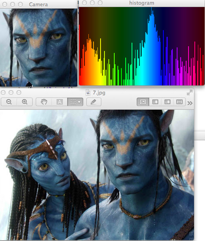Click the orange bars in the histogram
This screenshot has width=205, height=241.
coord(89,62)
